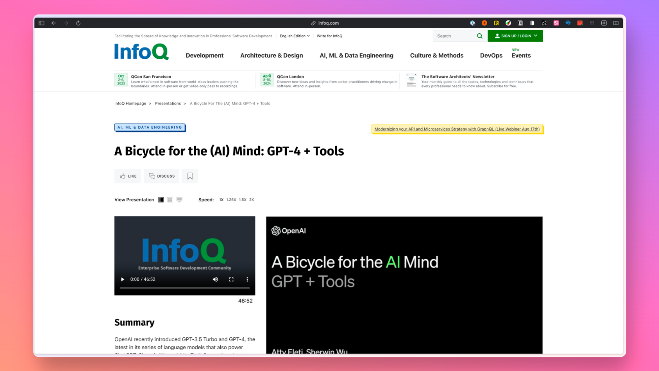Image resolution: width=659 pixels, height=371 pixels.
Task: Open the orange plus extension icon
Action: [484, 23]
